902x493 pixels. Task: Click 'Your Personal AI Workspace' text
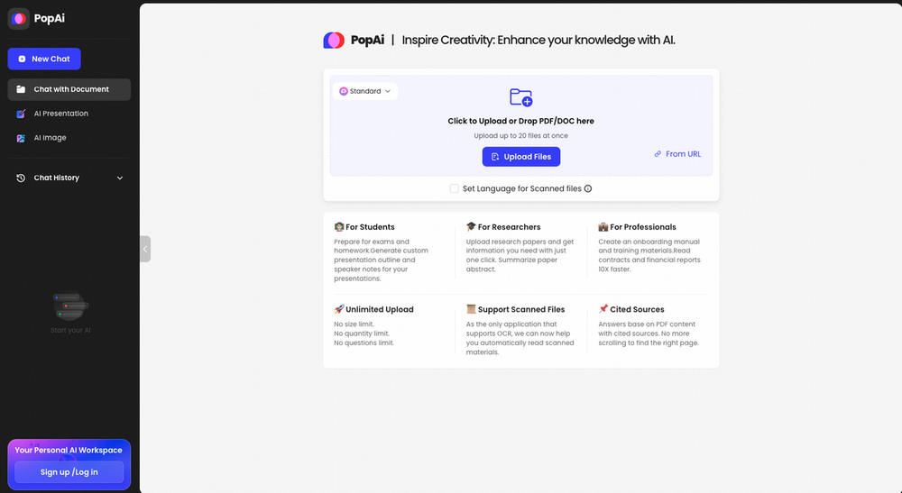point(69,450)
